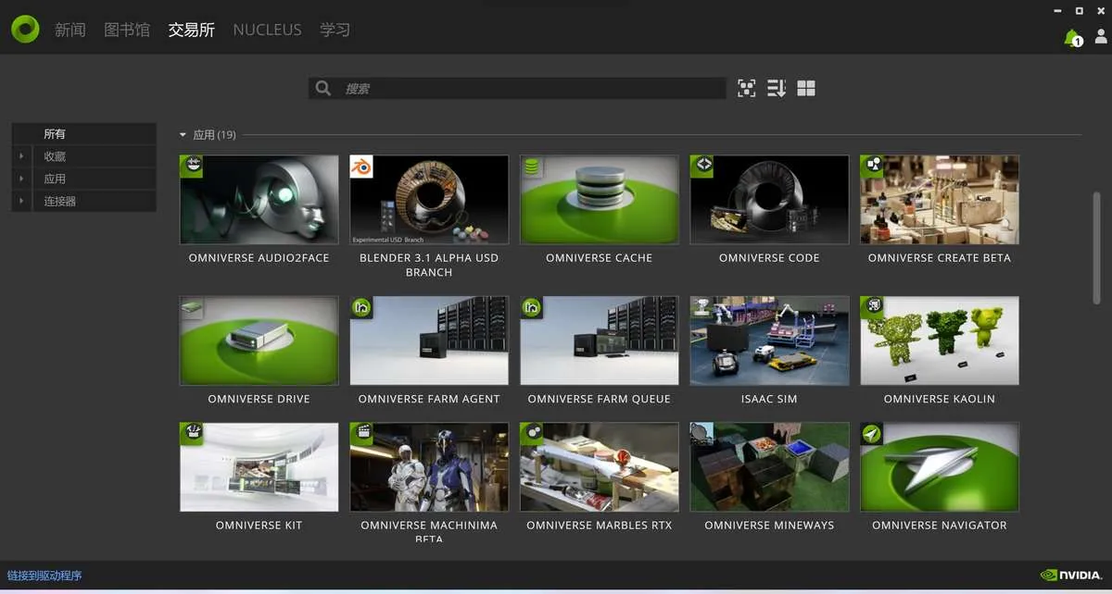Click the OMNIVERSE AUDIO2FACE label
The image size is (1112, 594).
(x=259, y=258)
